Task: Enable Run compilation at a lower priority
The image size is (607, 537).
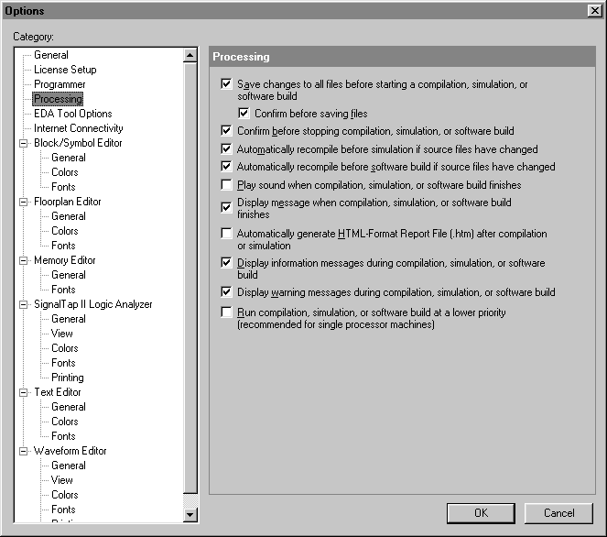Action: [x=226, y=312]
